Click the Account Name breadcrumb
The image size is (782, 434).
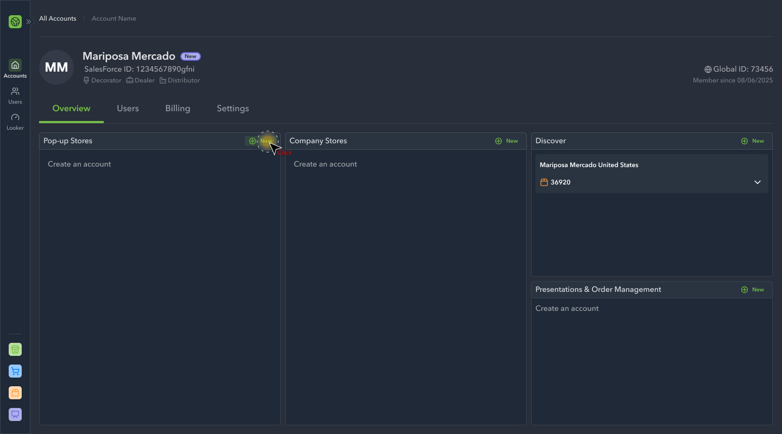[114, 18]
